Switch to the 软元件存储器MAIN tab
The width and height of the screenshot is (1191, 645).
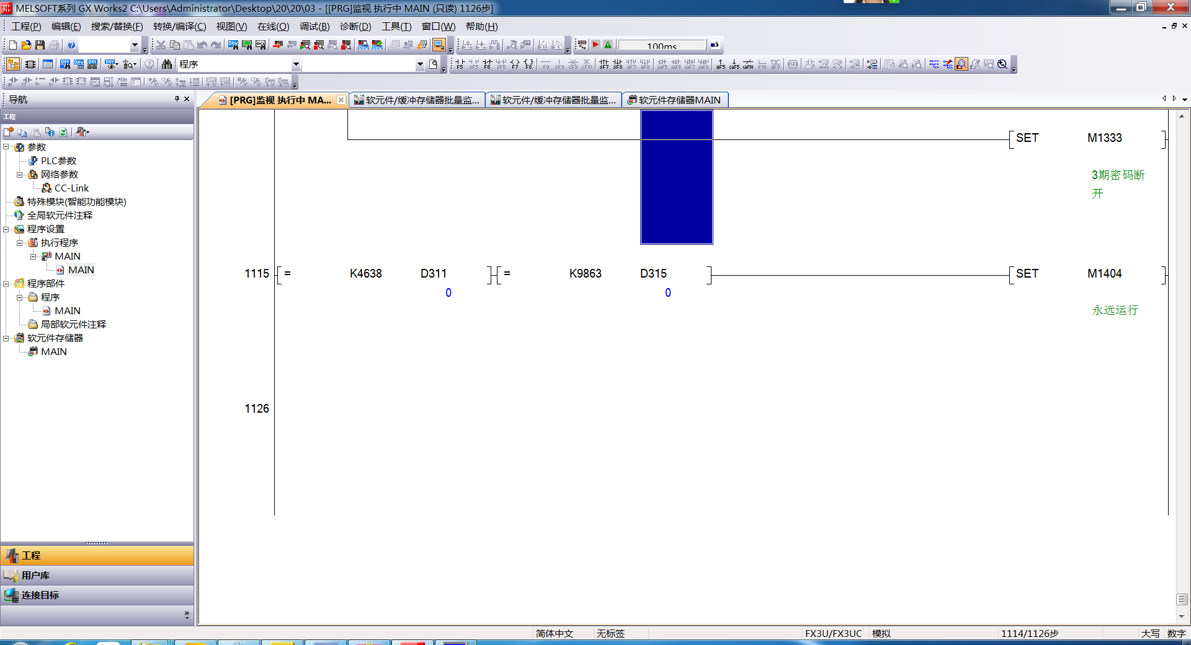pyautogui.click(x=675, y=100)
